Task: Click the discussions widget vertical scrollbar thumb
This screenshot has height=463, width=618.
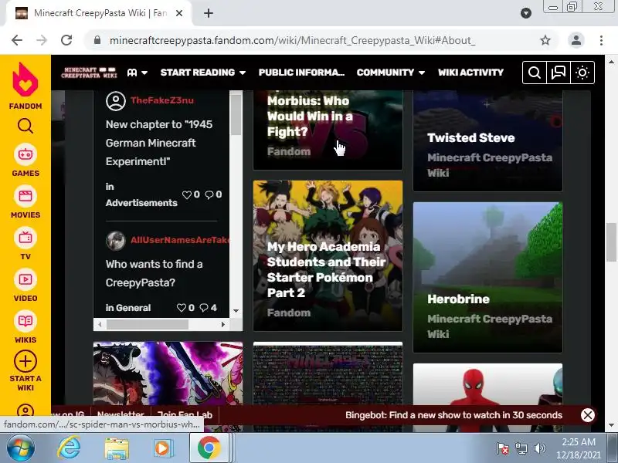Action: 236,115
